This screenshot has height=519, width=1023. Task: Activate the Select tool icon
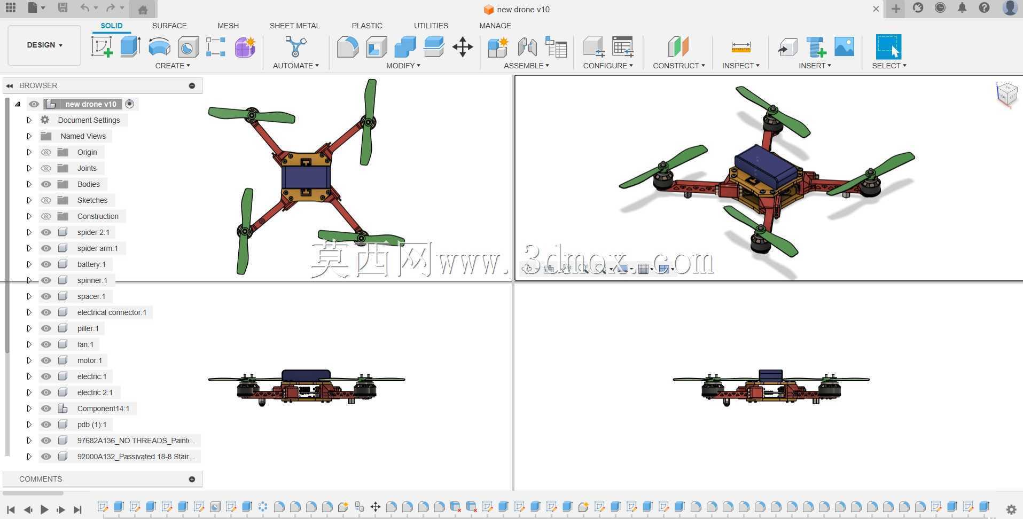[x=889, y=47]
